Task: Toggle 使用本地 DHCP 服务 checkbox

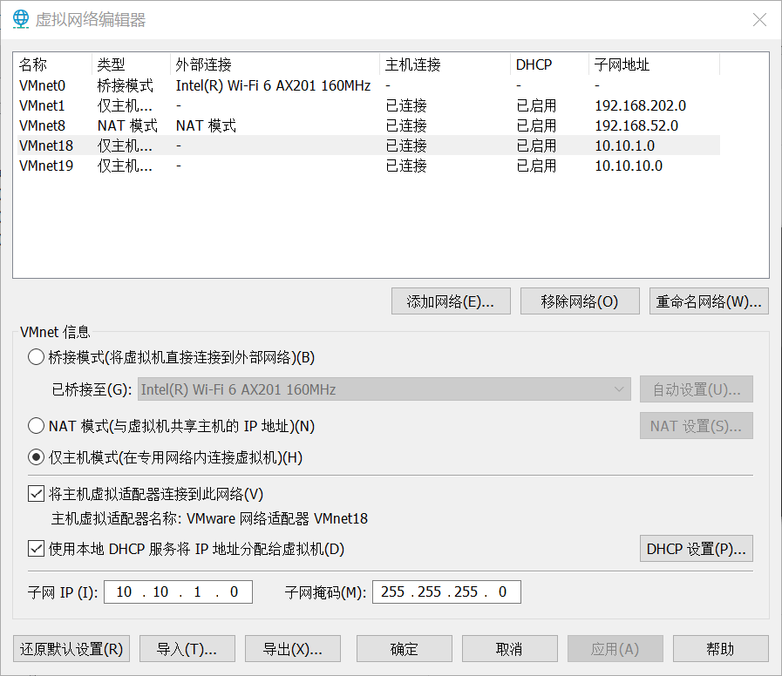Action: coord(36,549)
